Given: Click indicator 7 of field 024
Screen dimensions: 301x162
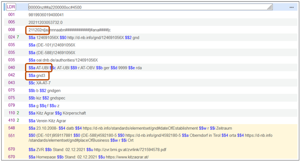Looking at the screenshot, I should (x=18, y=37).
